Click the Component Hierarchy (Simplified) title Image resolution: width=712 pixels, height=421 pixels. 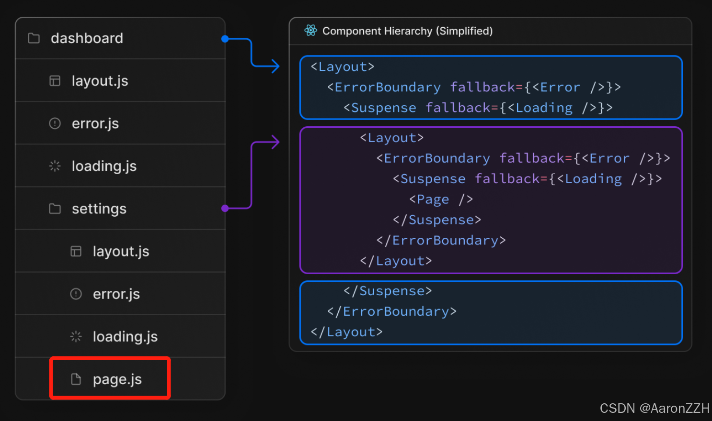coord(407,31)
